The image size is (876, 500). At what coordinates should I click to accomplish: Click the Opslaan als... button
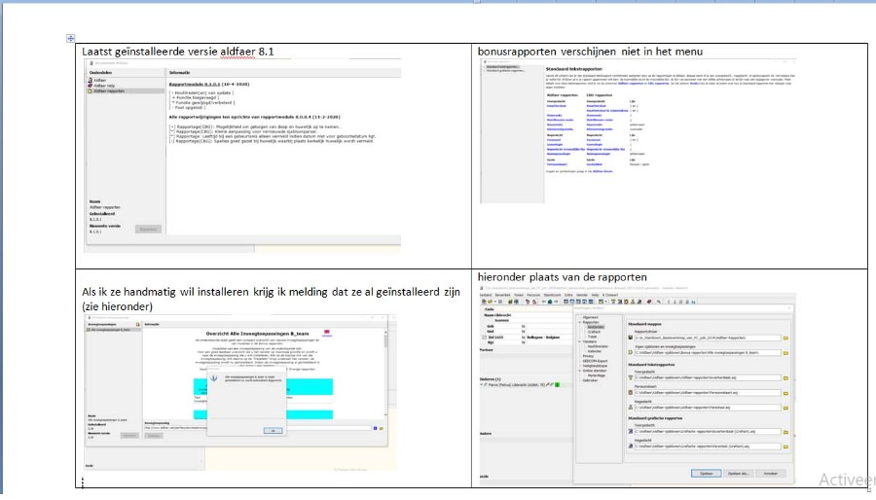coord(740,473)
